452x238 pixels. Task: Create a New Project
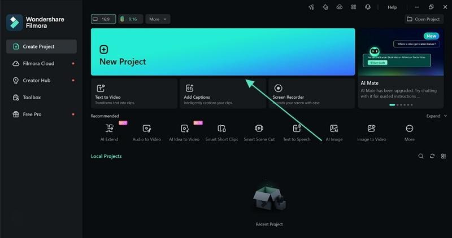223,52
